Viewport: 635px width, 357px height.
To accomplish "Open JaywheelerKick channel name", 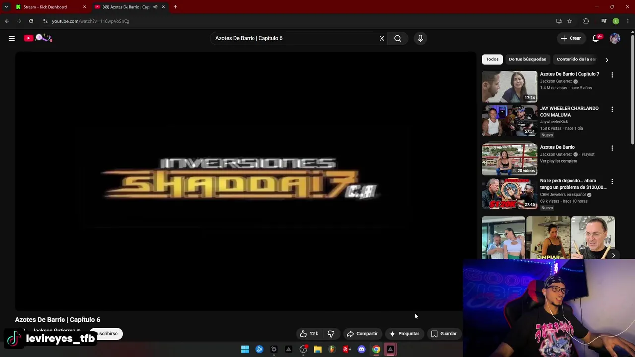I will [554, 122].
